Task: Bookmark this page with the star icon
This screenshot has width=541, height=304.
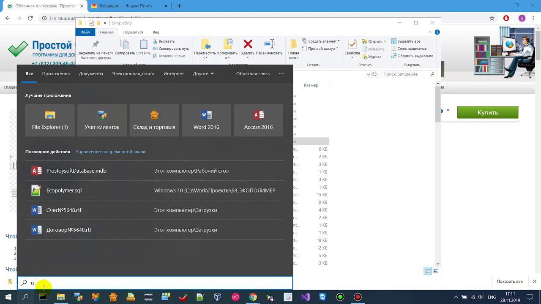Action: click(x=492, y=18)
